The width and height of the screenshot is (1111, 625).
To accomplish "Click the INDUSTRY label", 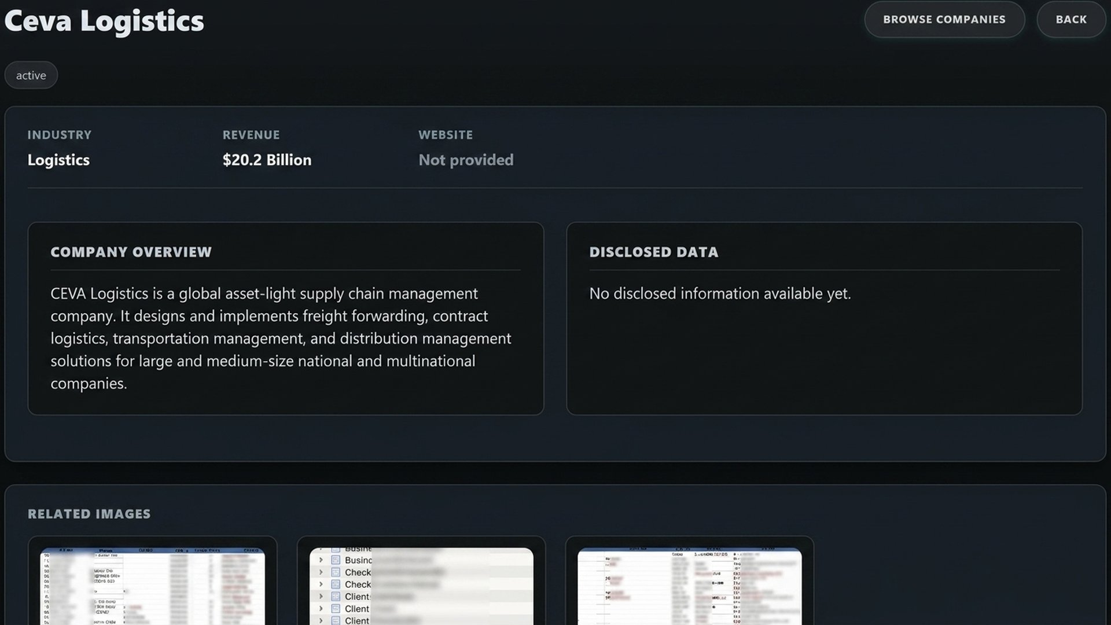I will point(60,135).
